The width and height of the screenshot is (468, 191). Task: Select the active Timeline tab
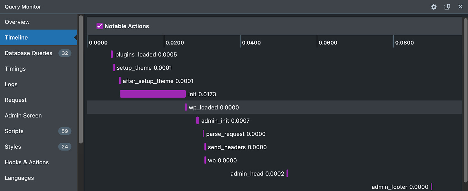(15, 37)
